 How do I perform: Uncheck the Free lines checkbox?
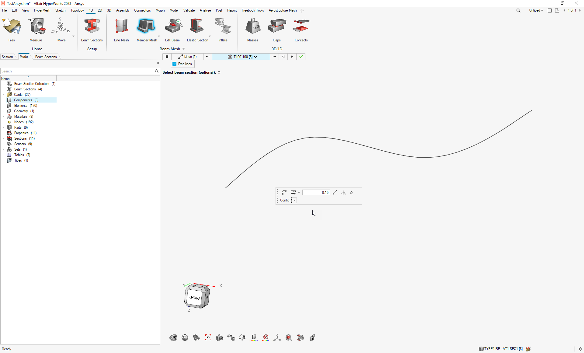click(x=175, y=64)
